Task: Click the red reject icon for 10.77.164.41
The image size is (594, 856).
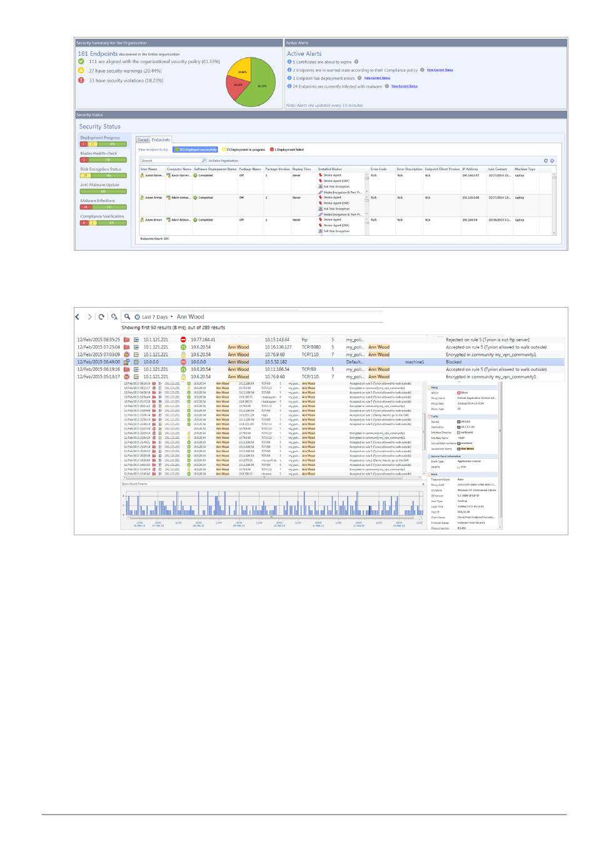Action: [183, 340]
